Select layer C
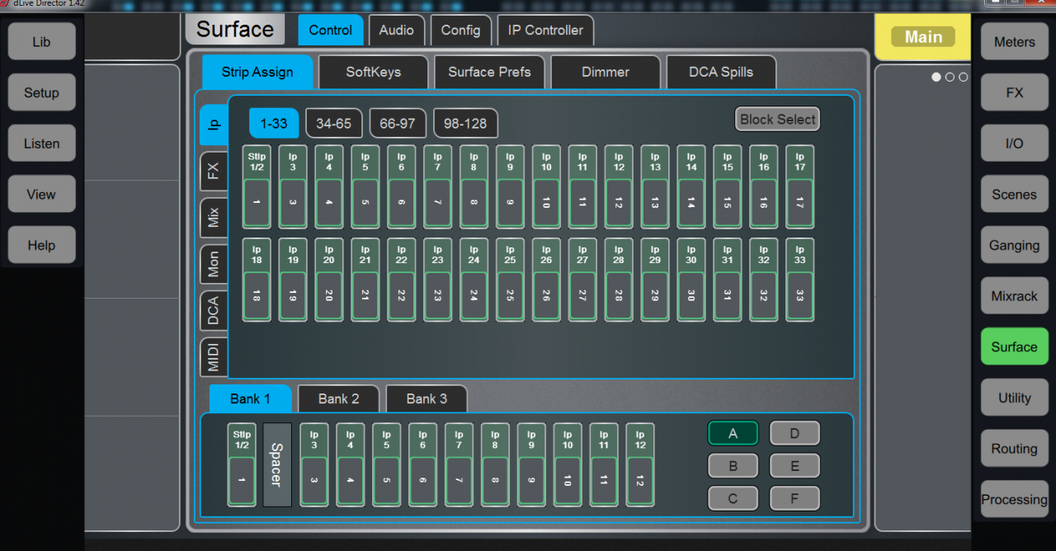The height and width of the screenshot is (551, 1056). click(733, 499)
